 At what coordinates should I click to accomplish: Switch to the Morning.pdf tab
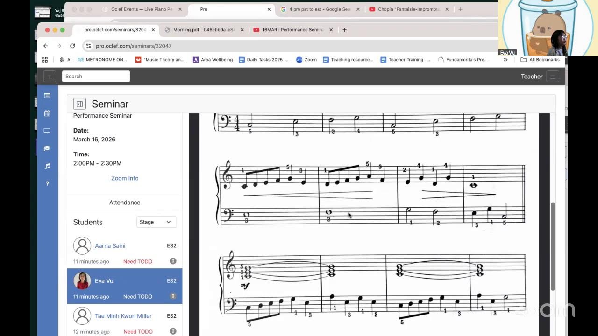[x=203, y=30]
